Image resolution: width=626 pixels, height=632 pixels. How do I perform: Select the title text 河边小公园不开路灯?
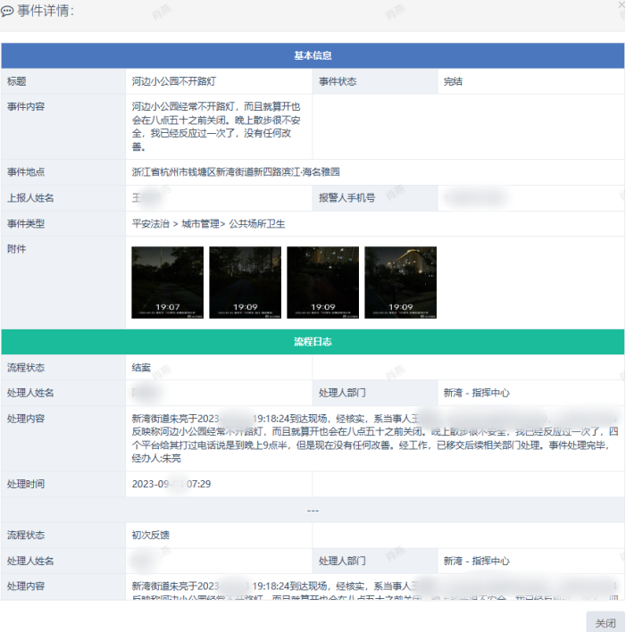point(173,81)
